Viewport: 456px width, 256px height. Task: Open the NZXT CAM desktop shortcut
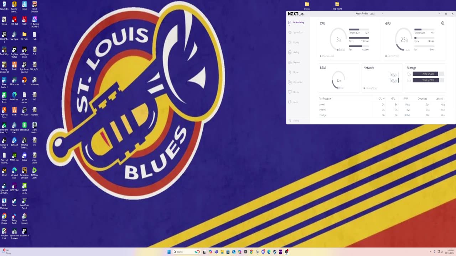[14, 187]
